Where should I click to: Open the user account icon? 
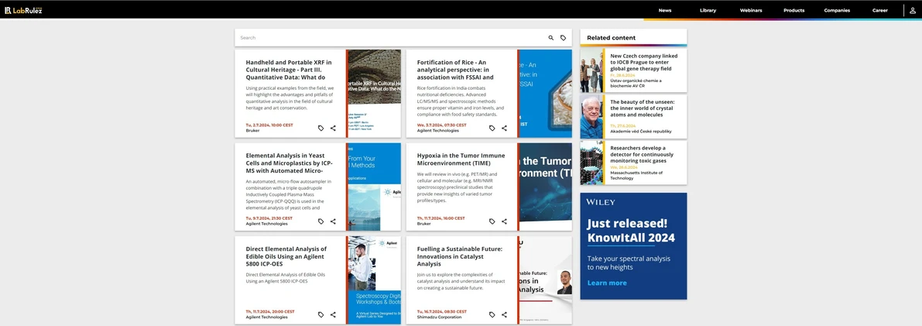pyautogui.click(x=913, y=10)
